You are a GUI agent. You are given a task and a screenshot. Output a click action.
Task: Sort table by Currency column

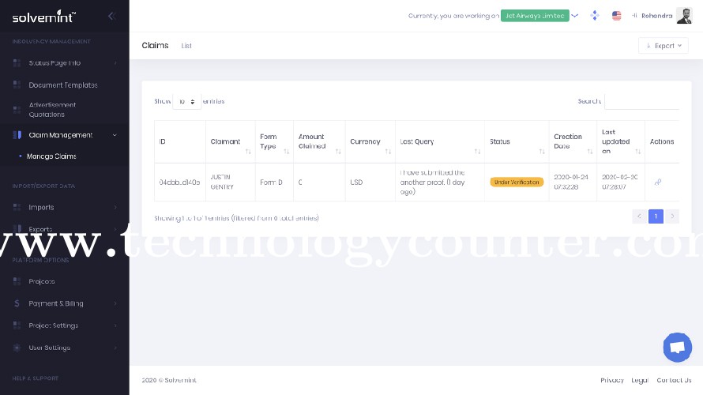370,141
